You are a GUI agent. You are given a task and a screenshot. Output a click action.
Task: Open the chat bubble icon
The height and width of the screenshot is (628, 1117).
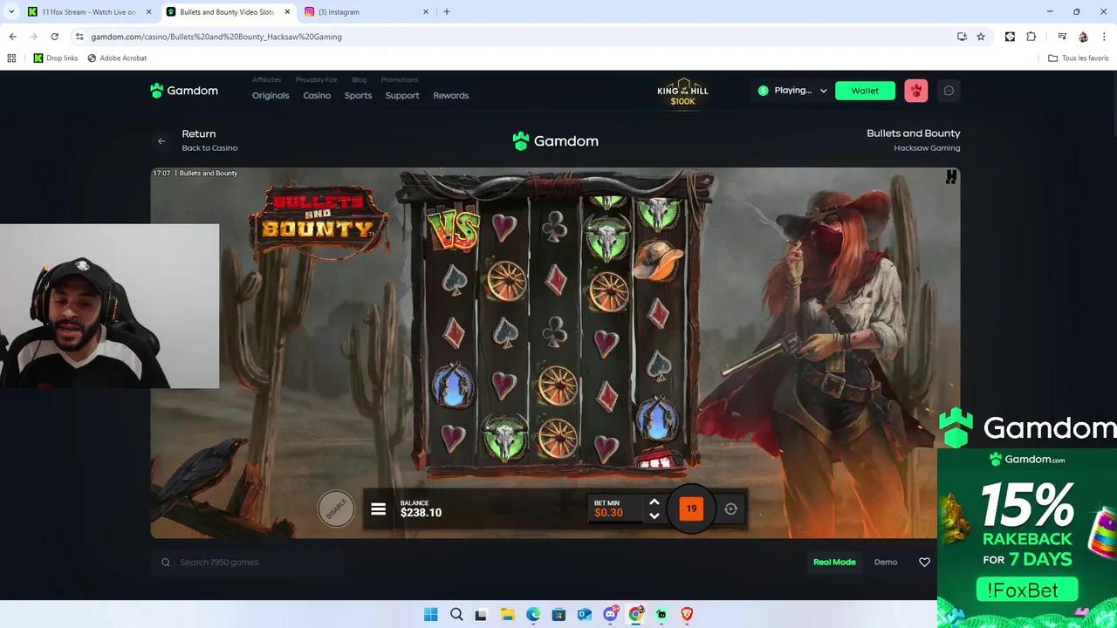pos(949,91)
